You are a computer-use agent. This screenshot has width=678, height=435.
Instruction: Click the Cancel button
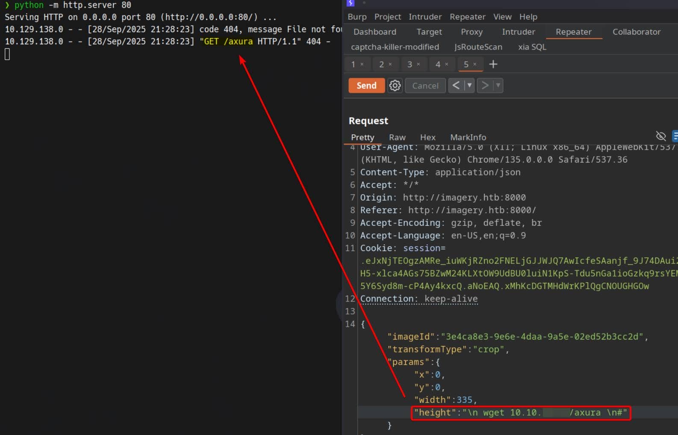(425, 86)
